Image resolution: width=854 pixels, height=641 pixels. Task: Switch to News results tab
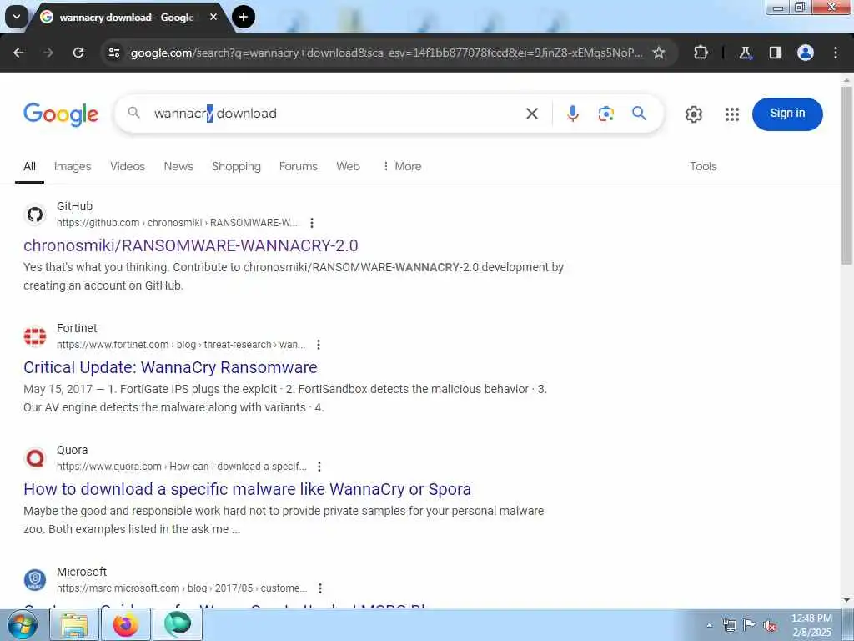tap(178, 166)
